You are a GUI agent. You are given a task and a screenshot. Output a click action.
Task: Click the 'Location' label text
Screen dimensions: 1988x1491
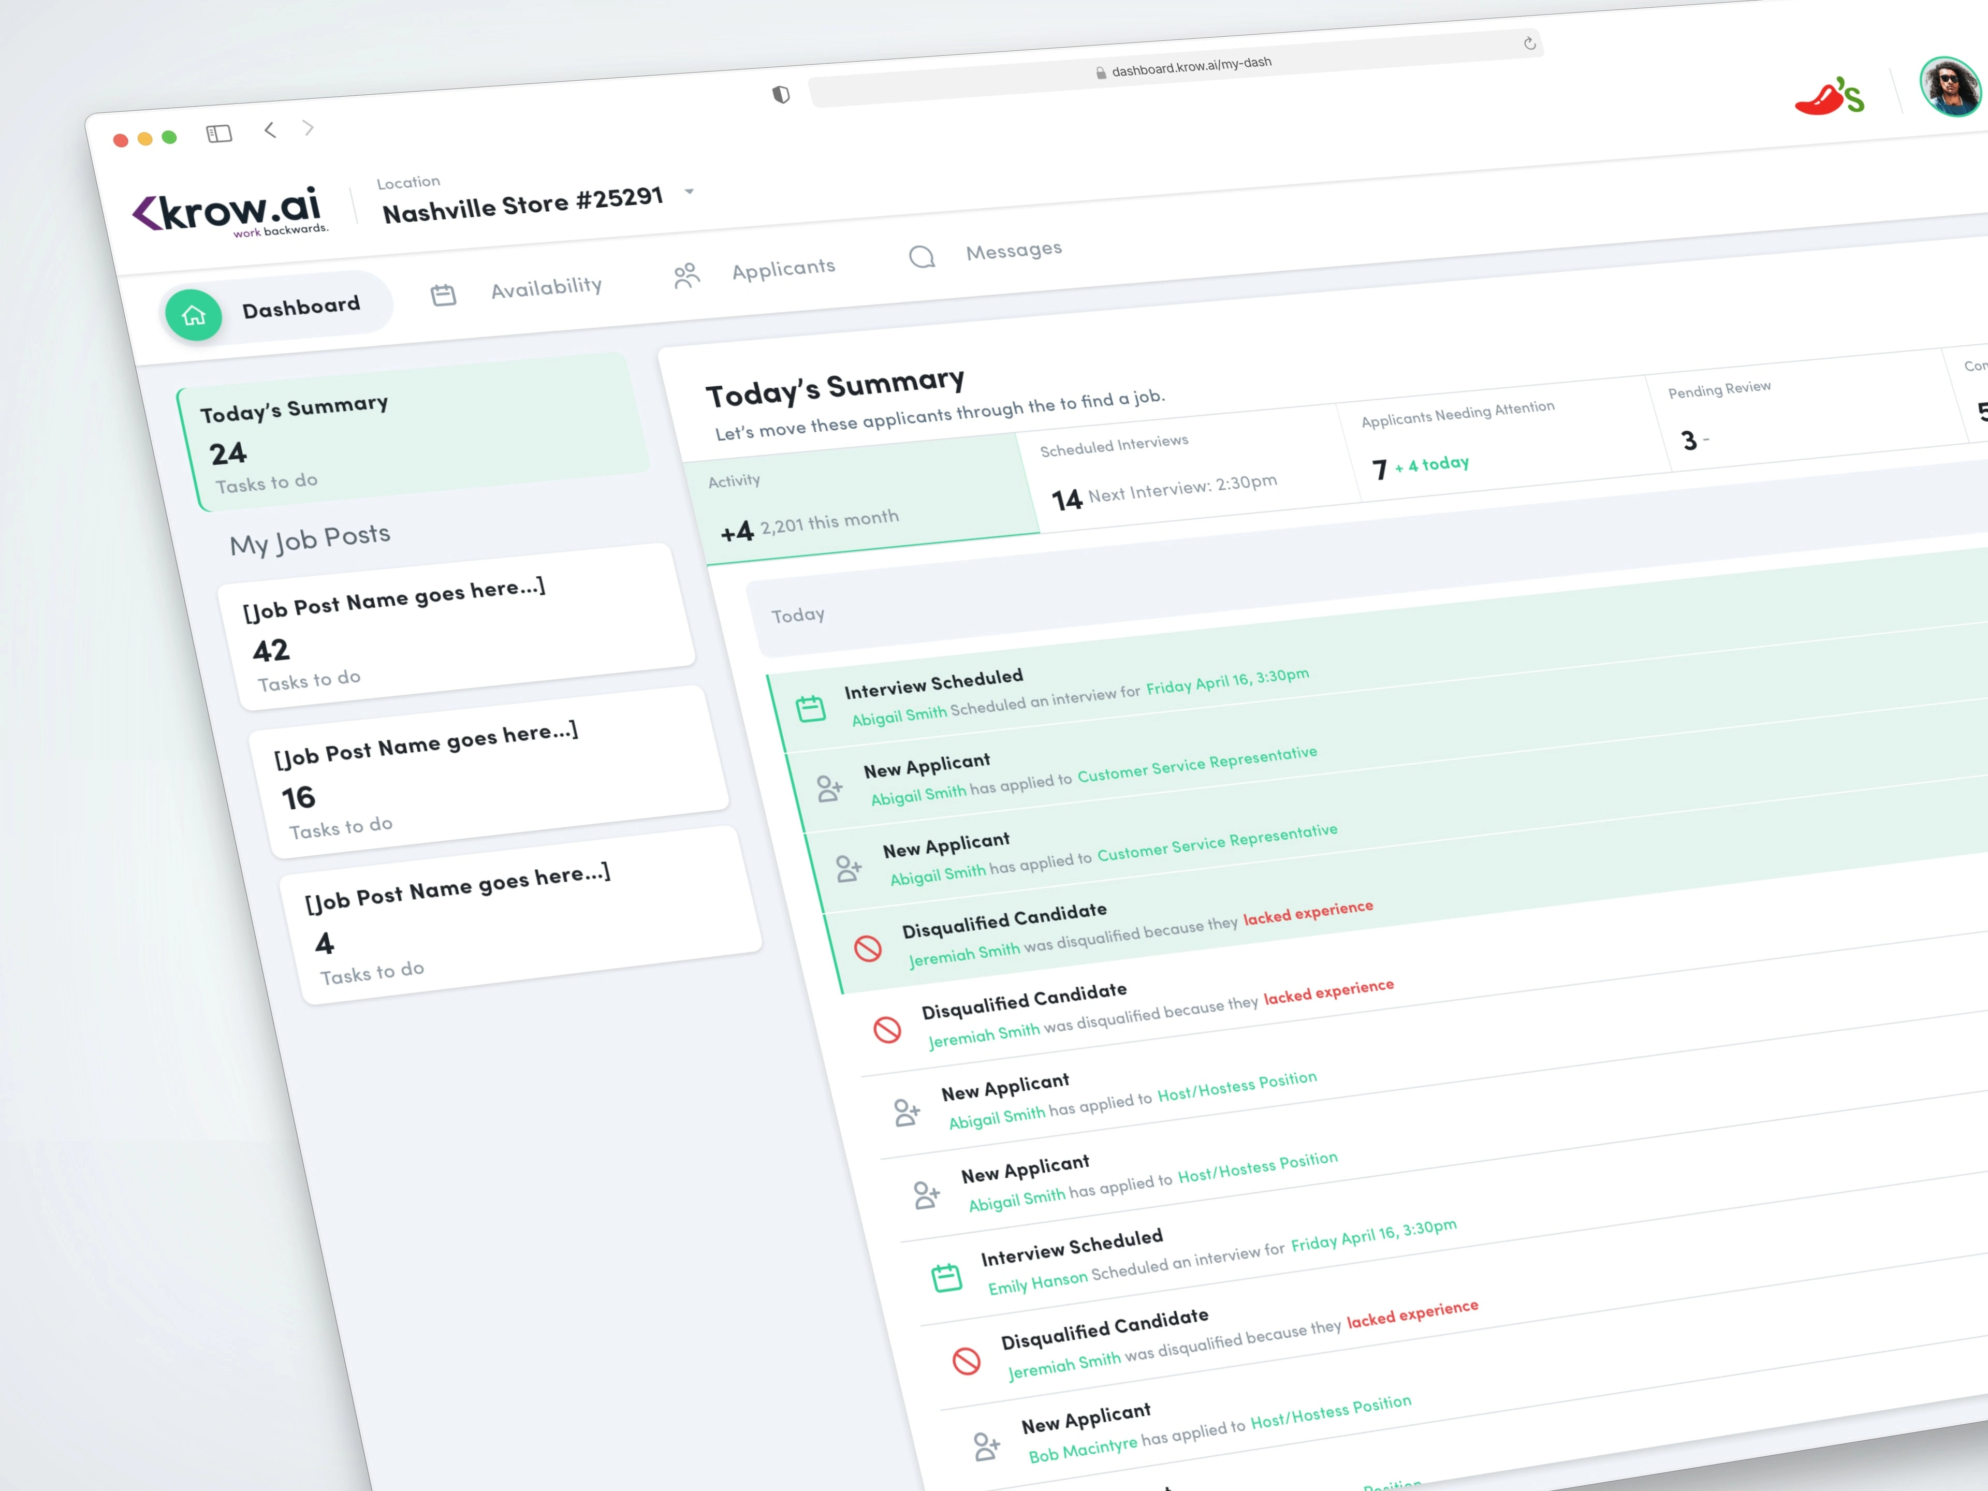(408, 182)
